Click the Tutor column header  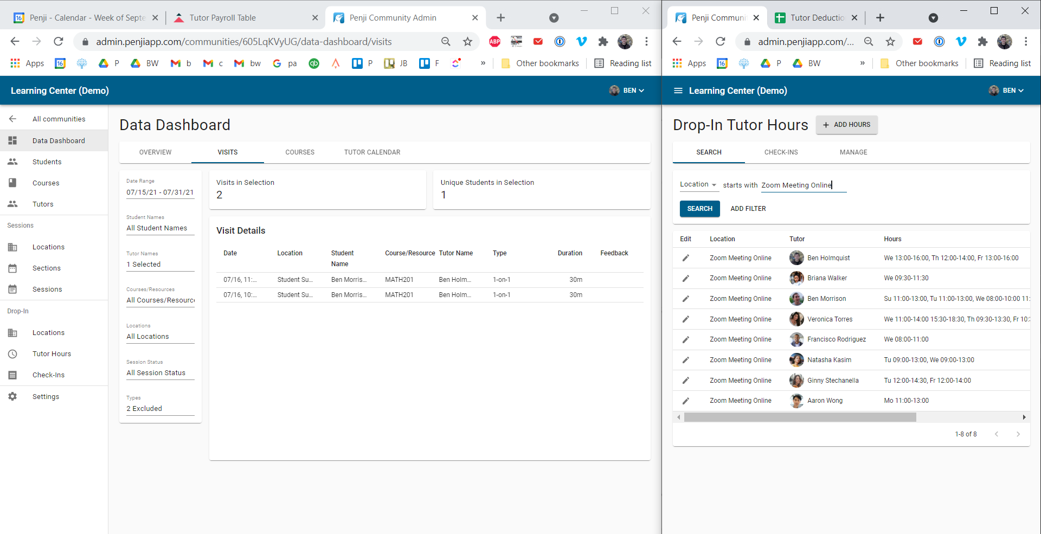tap(797, 239)
